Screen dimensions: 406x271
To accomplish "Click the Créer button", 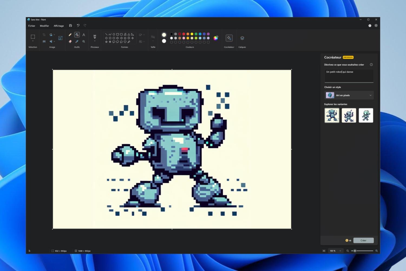I will (364, 240).
